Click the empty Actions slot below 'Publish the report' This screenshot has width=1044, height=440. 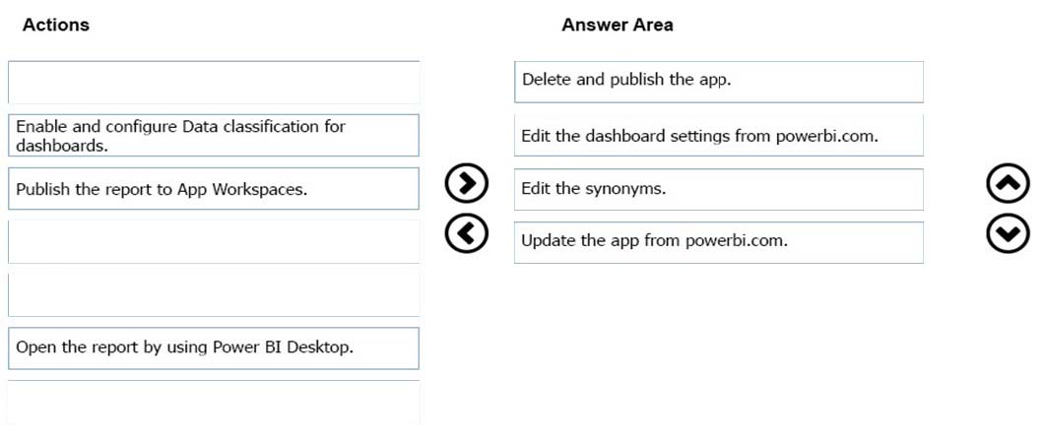(214, 241)
